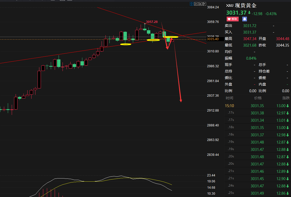Click the 涨跌 column header
Image resolution: width=291 pixels, height=197 pixels.
(x=286, y=98)
